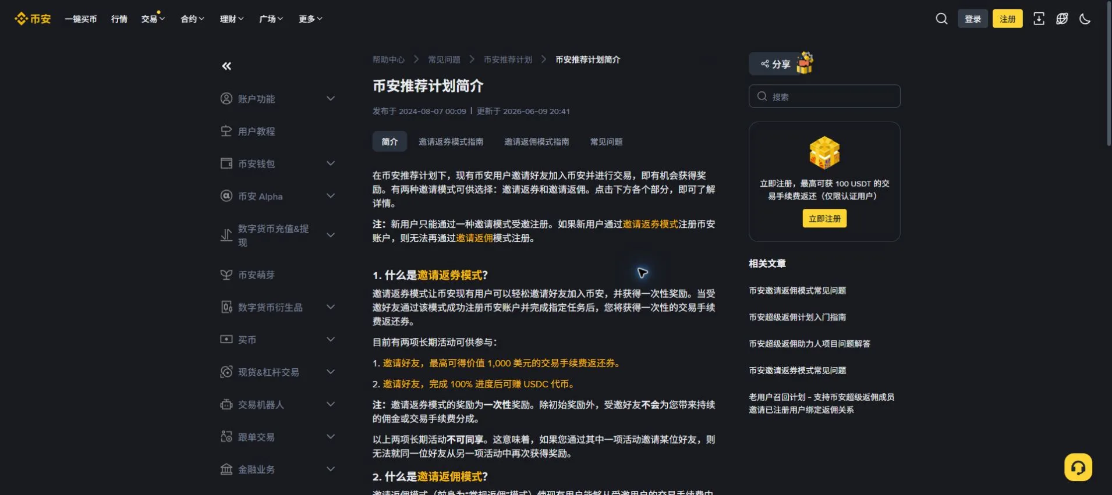Open related article 币安邀请返佣模式常见问题
This screenshot has width=1112, height=495.
(798, 290)
